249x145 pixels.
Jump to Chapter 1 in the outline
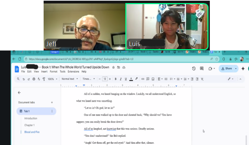(x=29, y=125)
